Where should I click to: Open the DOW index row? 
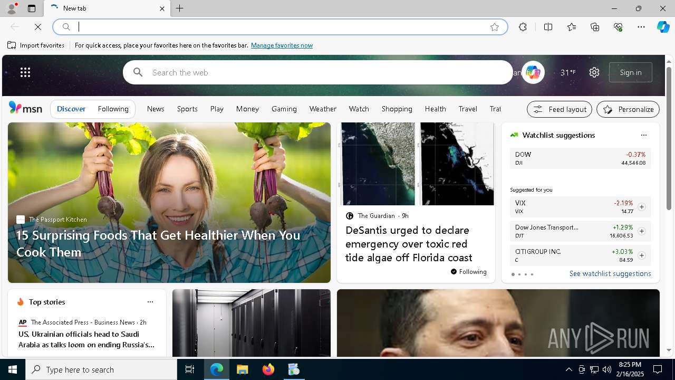click(x=580, y=158)
